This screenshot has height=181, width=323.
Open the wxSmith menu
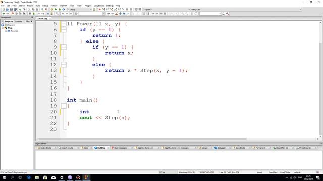(63, 6)
